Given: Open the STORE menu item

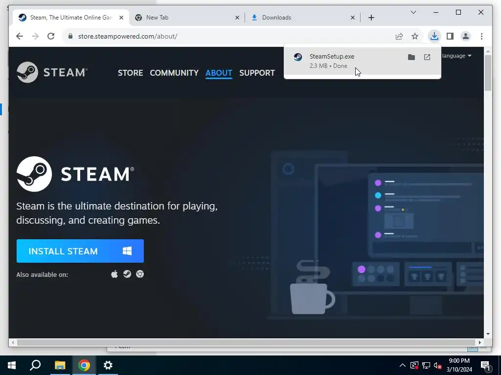Looking at the screenshot, I should coord(130,73).
